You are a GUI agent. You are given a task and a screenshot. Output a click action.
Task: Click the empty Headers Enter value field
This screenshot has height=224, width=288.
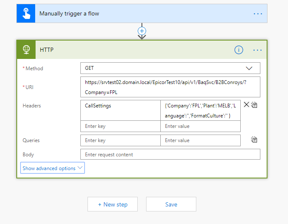(200, 126)
